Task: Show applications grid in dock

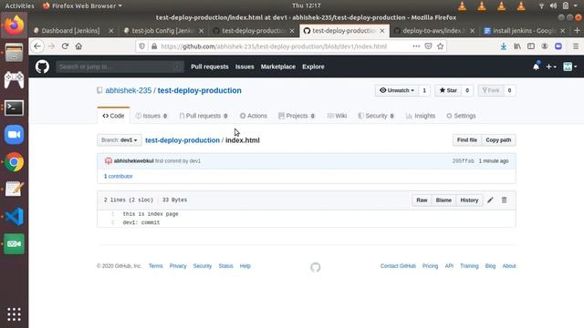Action: (15, 314)
